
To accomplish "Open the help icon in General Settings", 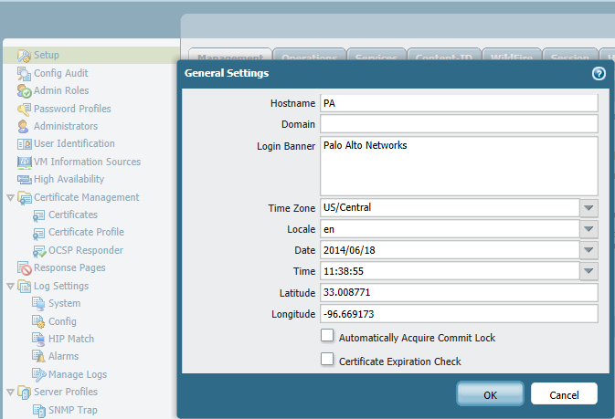I will point(599,74).
